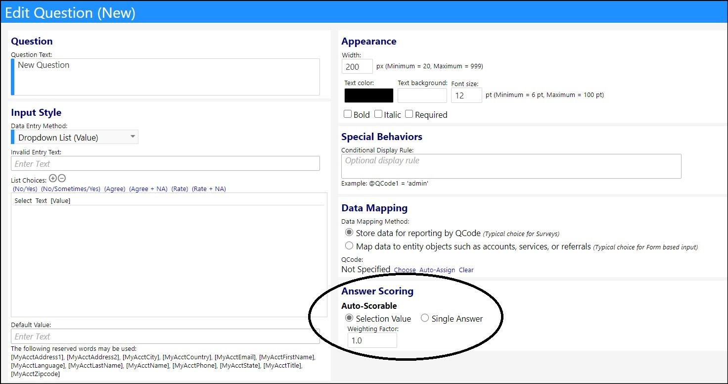728x384 pixels.
Task: Click the Edit Question (New) title
Action: [x=70, y=12]
